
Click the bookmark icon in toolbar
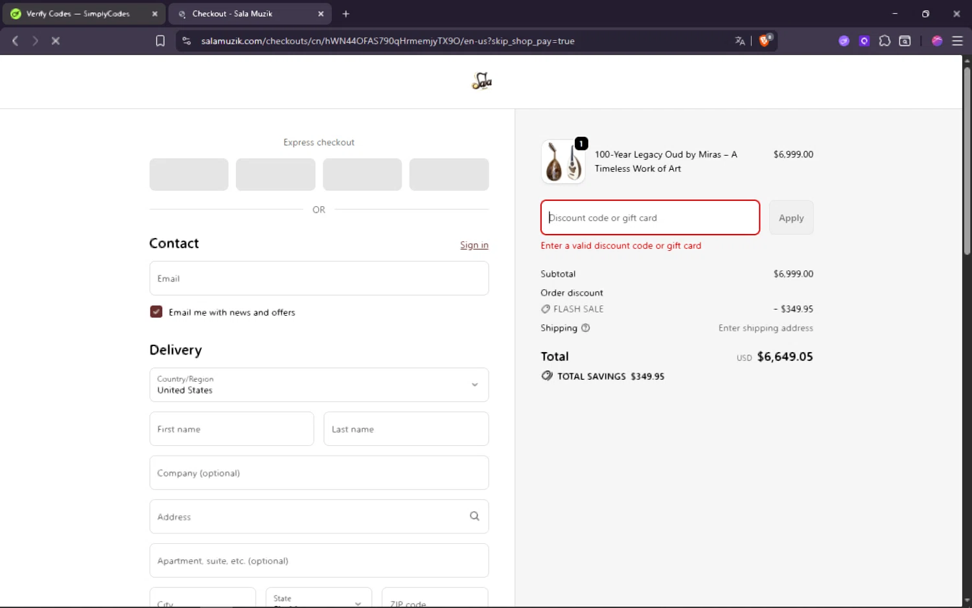pyautogui.click(x=160, y=41)
